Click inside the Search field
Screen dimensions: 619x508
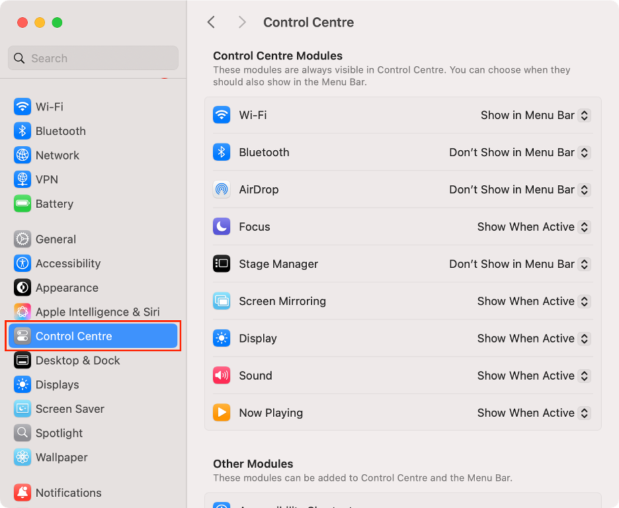pyautogui.click(x=93, y=58)
